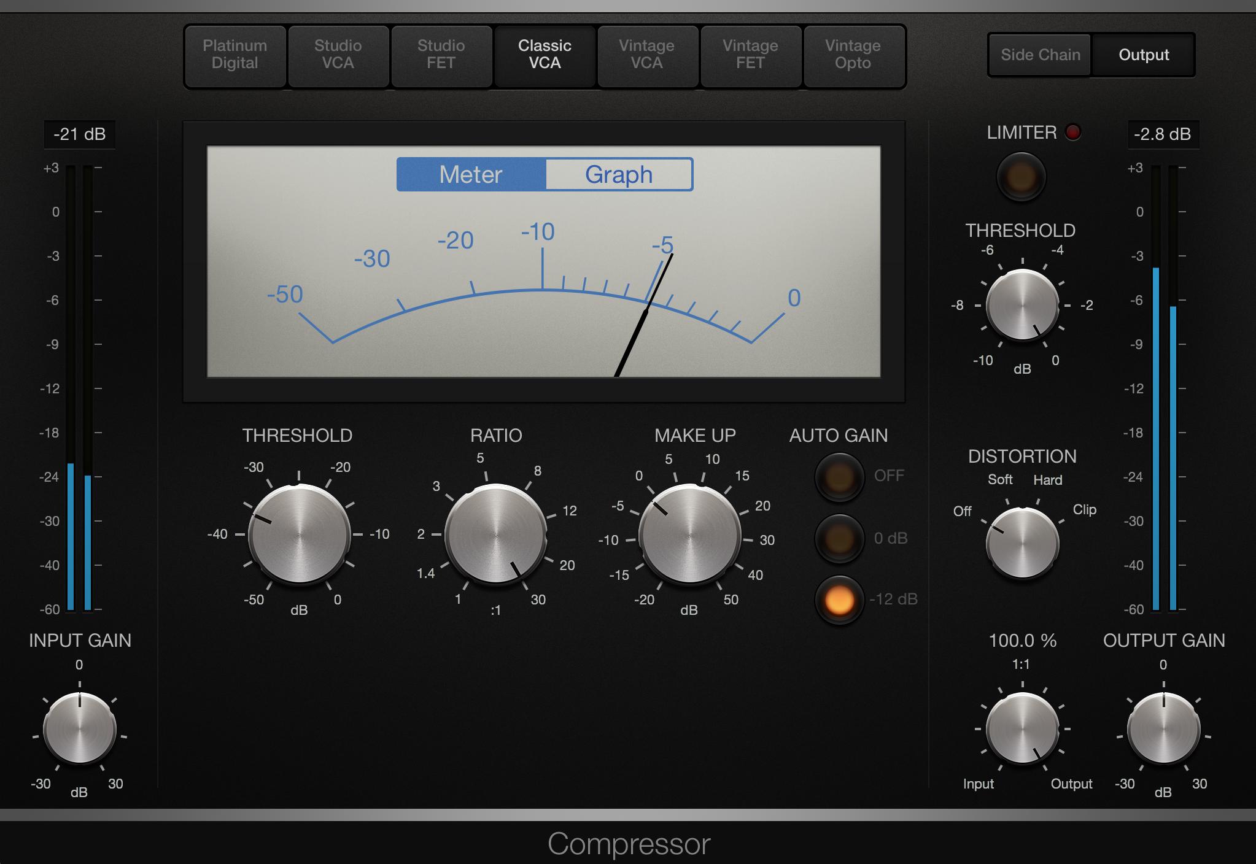The height and width of the screenshot is (864, 1256).
Task: Click the Input/Output mix knob
Action: pyautogui.click(x=1022, y=729)
